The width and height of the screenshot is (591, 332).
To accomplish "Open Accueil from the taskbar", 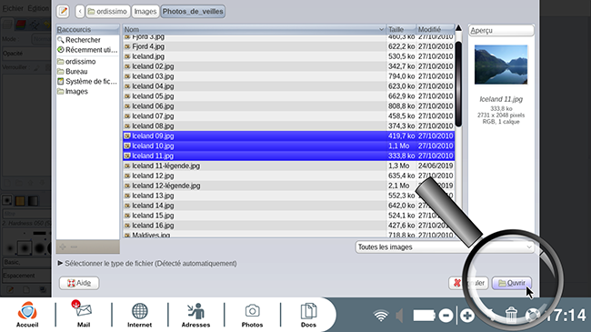I will [x=27, y=315].
